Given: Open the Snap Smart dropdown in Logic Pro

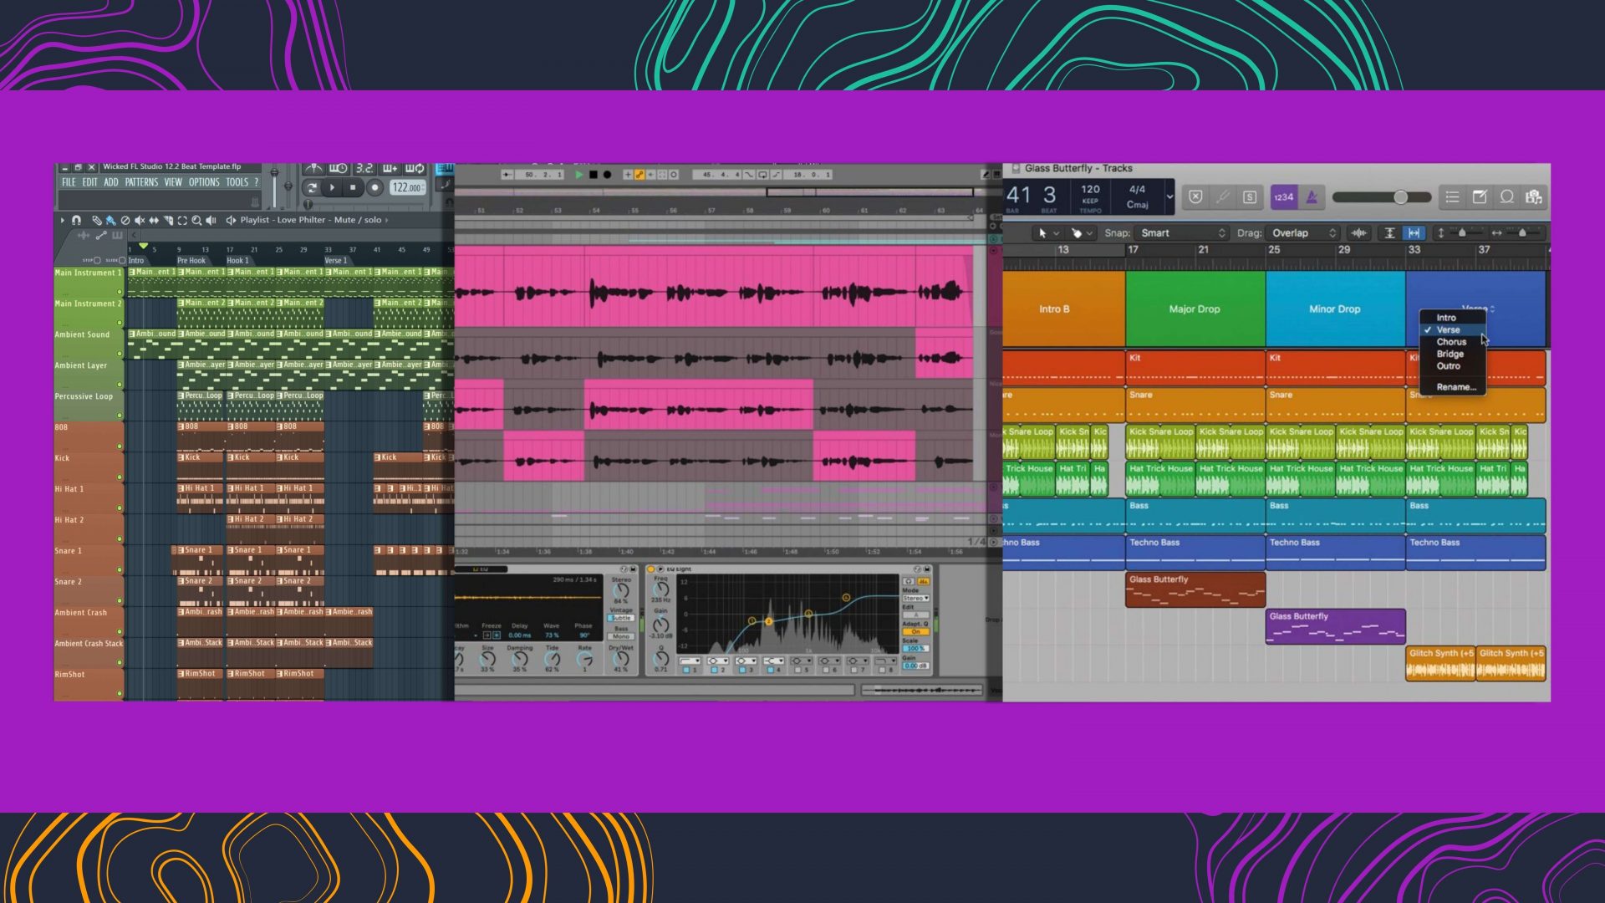Looking at the screenshot, I should point(1182,232).
